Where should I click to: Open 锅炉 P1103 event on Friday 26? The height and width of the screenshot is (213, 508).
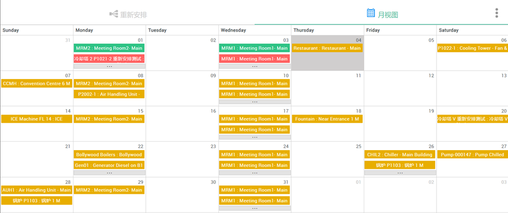[400, 166]
